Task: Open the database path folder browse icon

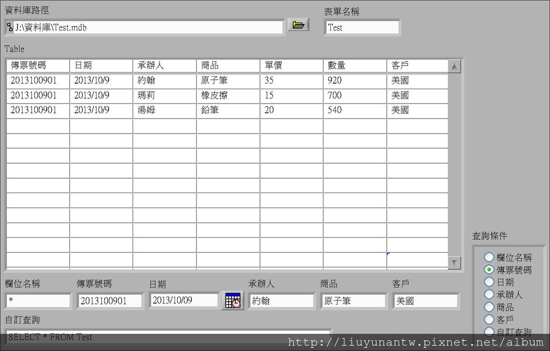Action: pyautogui.click(x=298, y=25)
